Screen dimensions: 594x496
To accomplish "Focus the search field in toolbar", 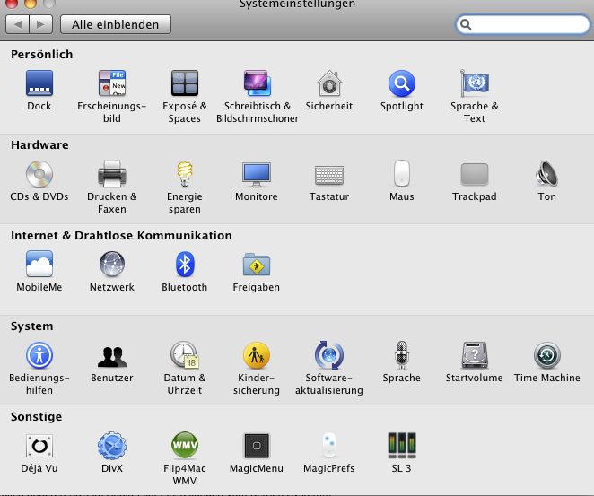I will 523,24.
